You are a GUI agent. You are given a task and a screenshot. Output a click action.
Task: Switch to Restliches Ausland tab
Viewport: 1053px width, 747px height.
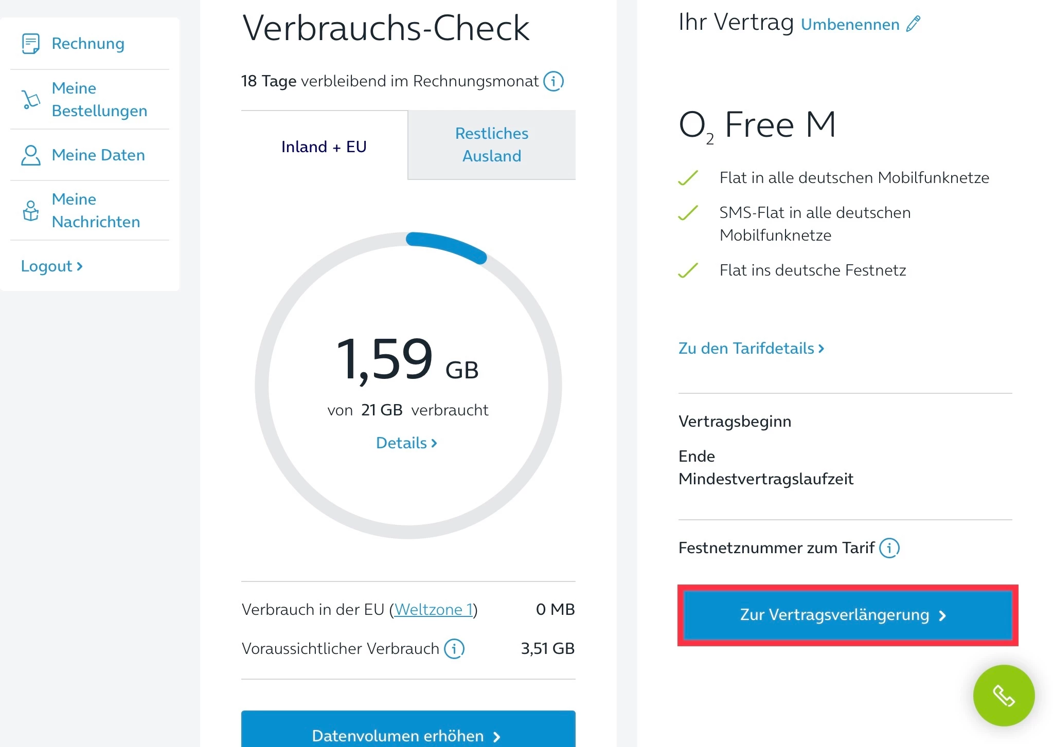point(491,144)
